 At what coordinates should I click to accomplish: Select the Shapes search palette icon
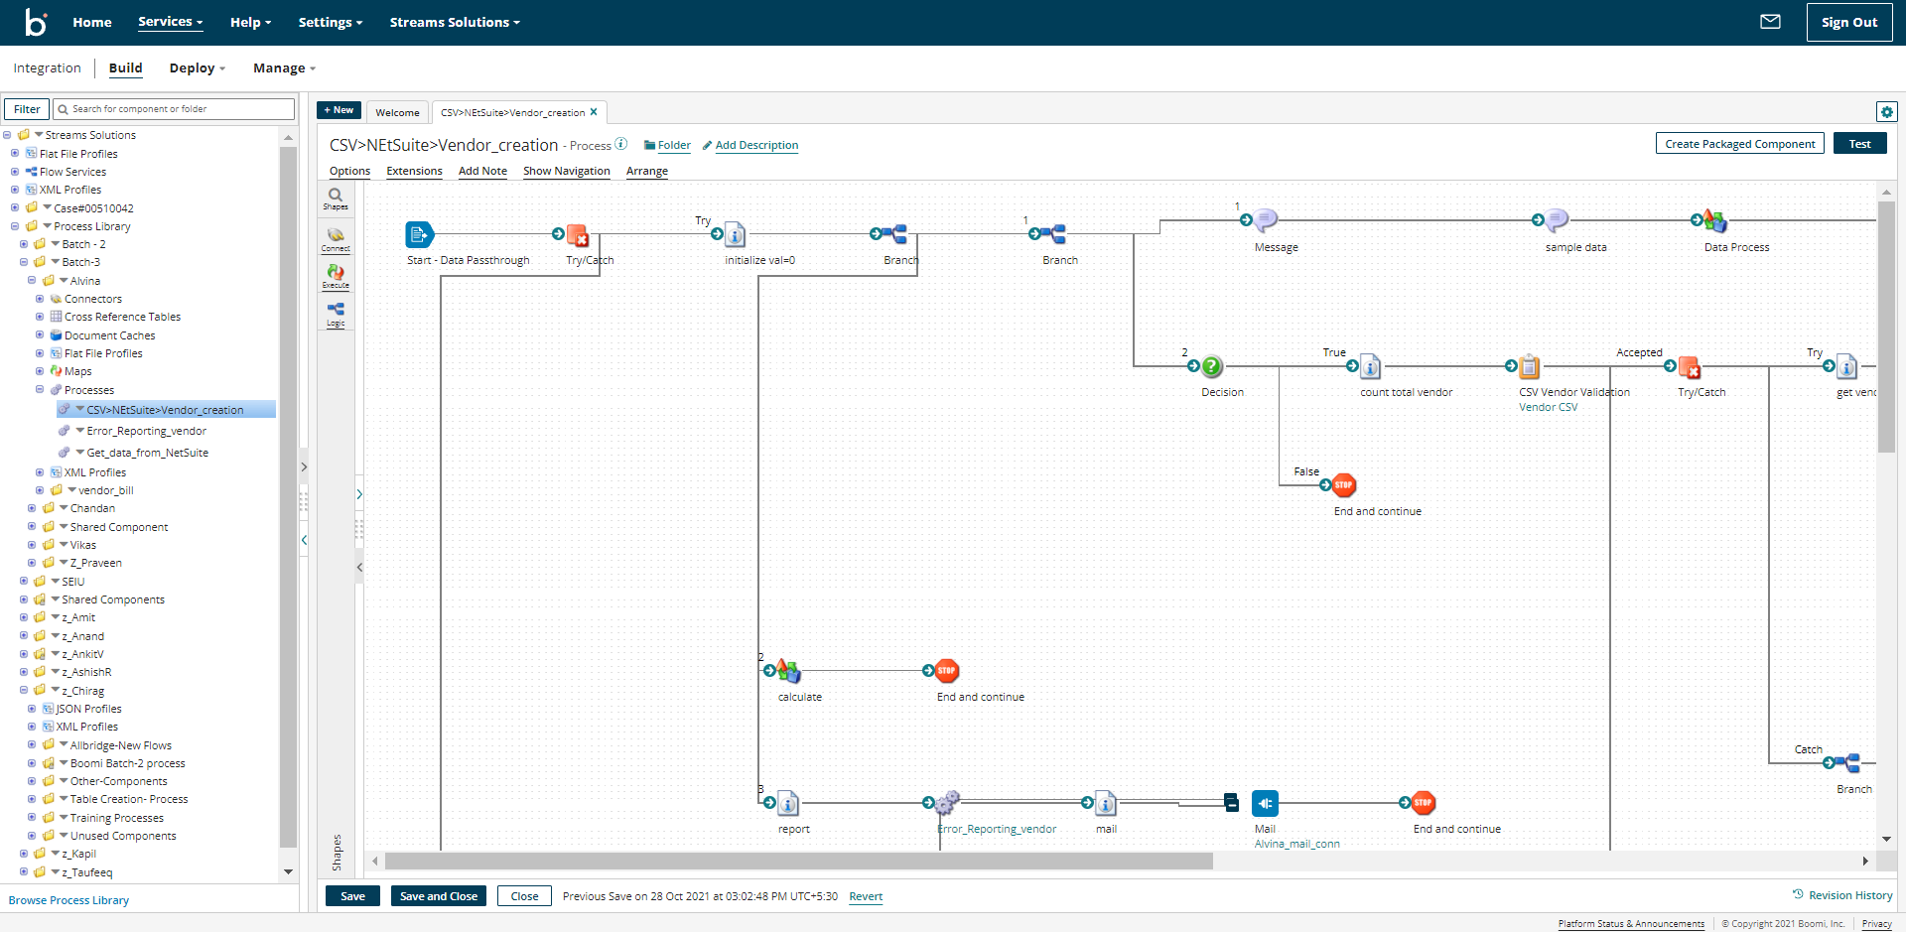click(x=336, y=199)
